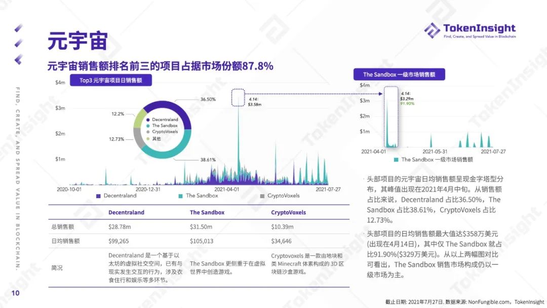547x308 pixels.
Task: Click the $34,646 table cell
Action: pyautogui.click(x=281, y=241)
